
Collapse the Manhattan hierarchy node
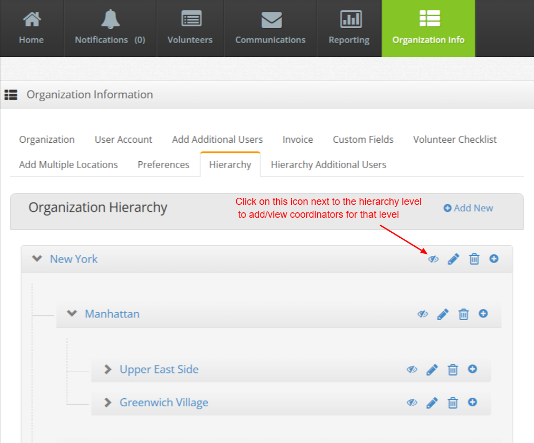[72, 314]
